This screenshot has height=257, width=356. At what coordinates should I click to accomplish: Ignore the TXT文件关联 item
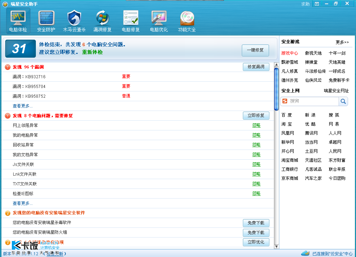coord(256,184)
